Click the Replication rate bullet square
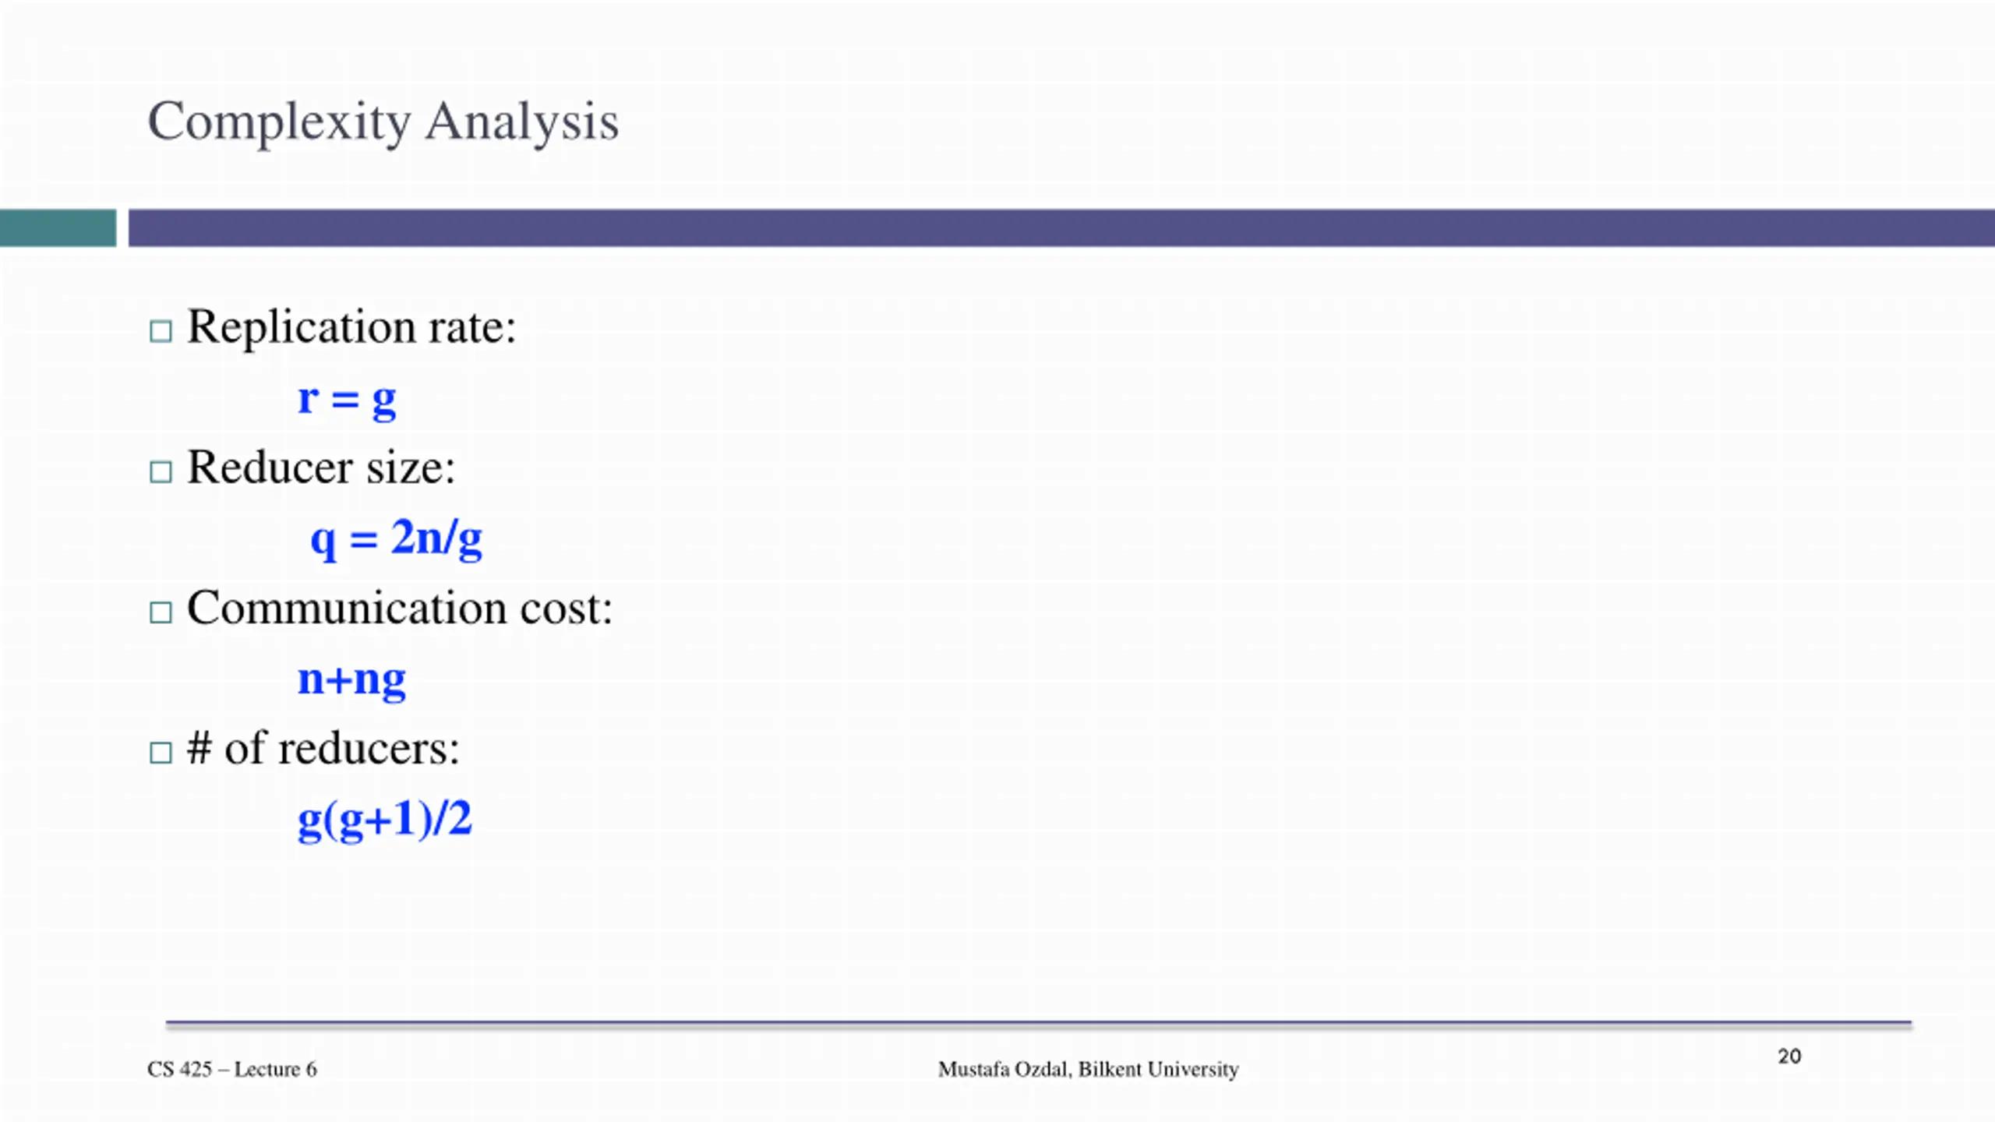Image resolution: width=1995 pixels, height=1122 pixels. coord(161,331)
